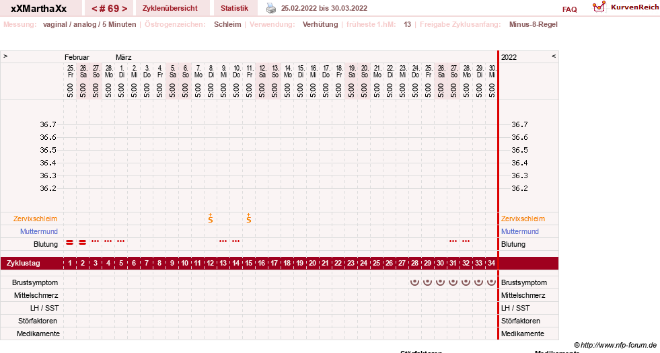Click the orange Zervixschleim label on the right
This screenshot has width=660, height=353.
click(523, 219)
